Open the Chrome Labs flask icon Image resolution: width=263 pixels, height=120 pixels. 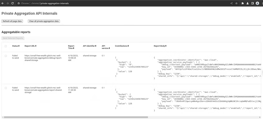[x=247, y=3]
